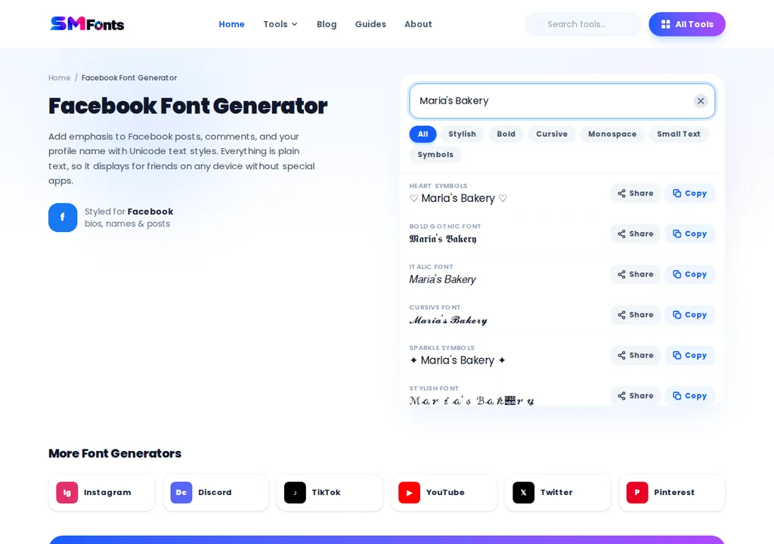Share the Cursive Font result

pyautogui.click(x=635, y=315)
